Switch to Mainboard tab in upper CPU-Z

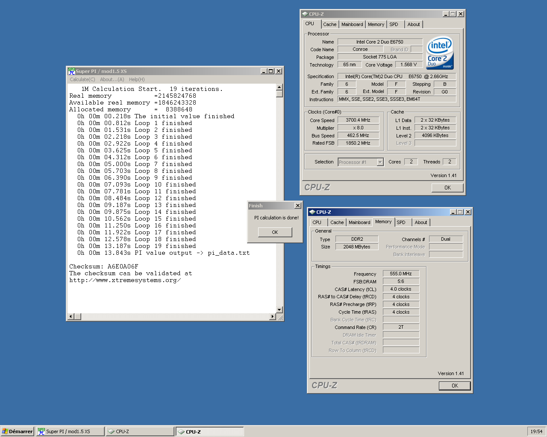[352, 24]
